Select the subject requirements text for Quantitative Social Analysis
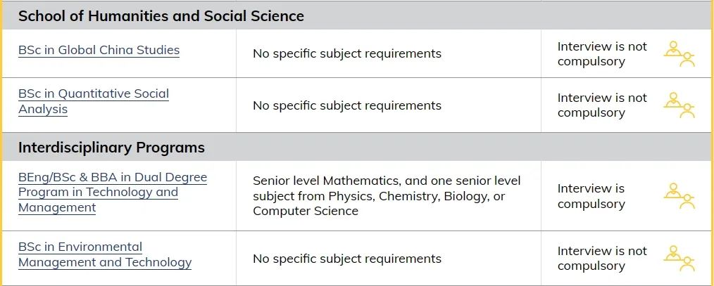 347,105
